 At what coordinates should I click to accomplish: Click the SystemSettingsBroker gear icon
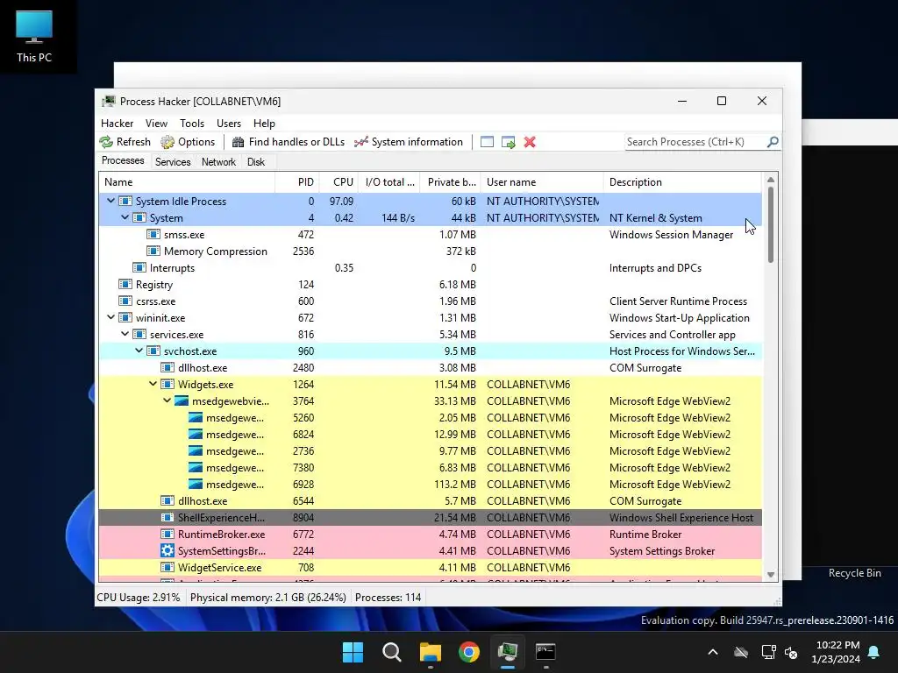(167, 550)
